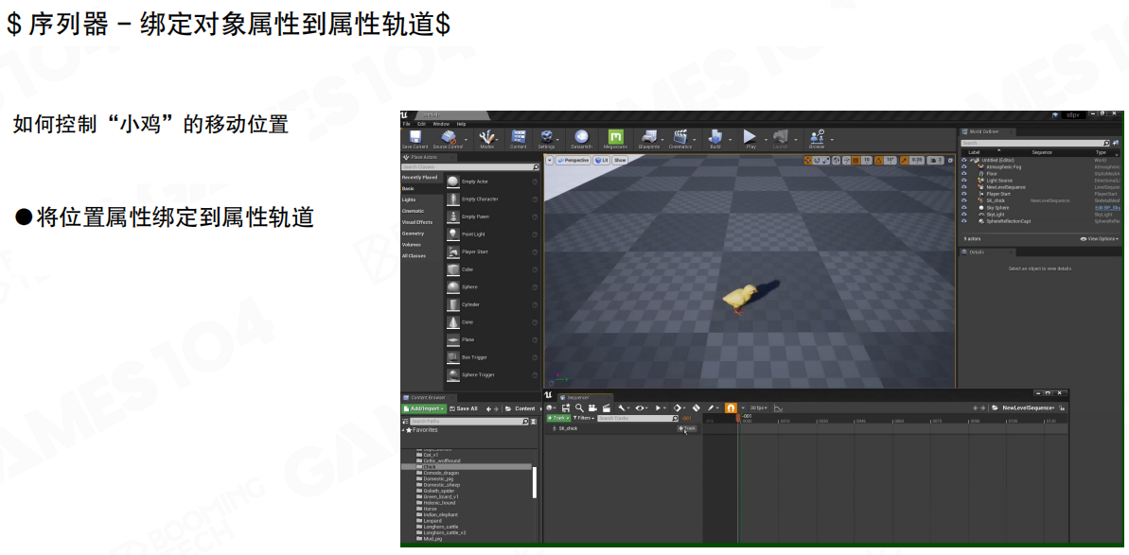Select the Lights category in Place Actors
Image resolution: width=1129 pixels, height=555 pixels.
409,199
